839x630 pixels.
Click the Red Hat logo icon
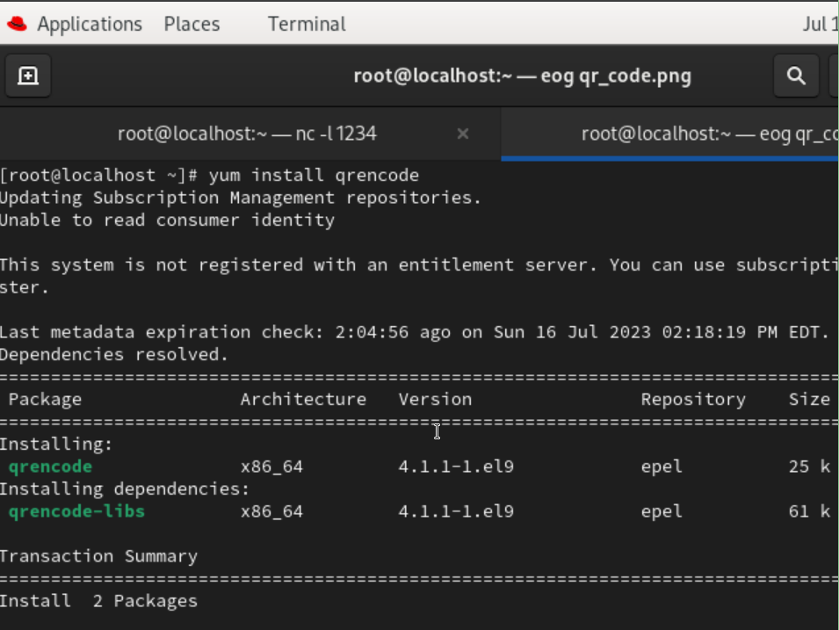[x=17, y=24]
